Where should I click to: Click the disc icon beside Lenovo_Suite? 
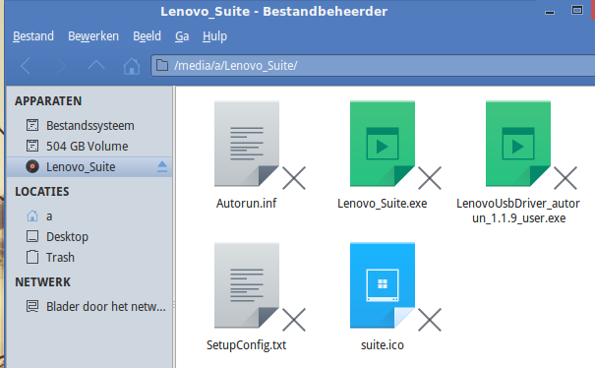pyautogui.click(x=32, y=166)
